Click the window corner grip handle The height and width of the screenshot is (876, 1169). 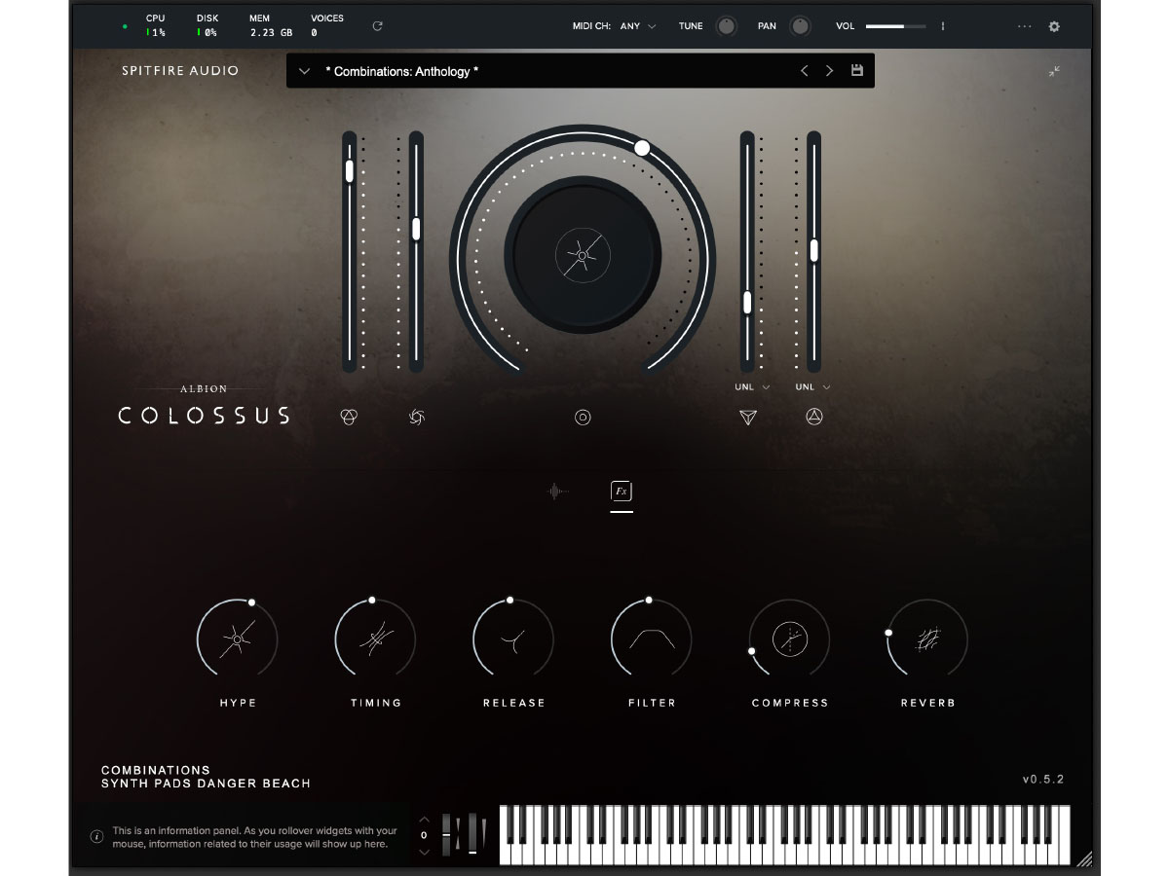click(1083, 858)
